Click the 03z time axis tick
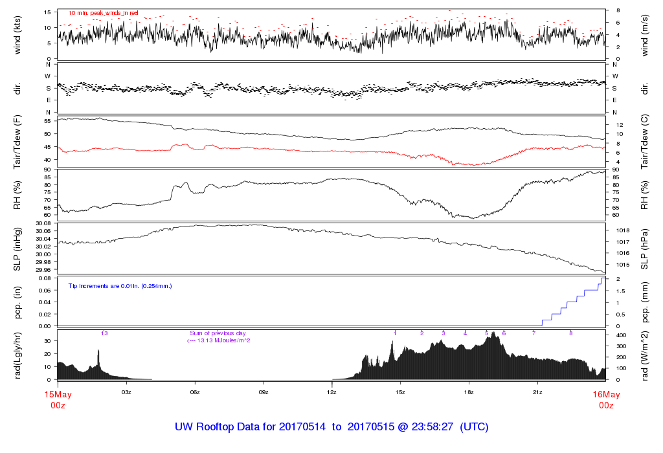The height and width of the screenshot is (453, 663). pyautogui.click(x=126, y=392)
